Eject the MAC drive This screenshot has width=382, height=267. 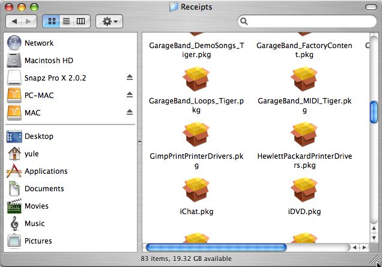pos(130,112)
